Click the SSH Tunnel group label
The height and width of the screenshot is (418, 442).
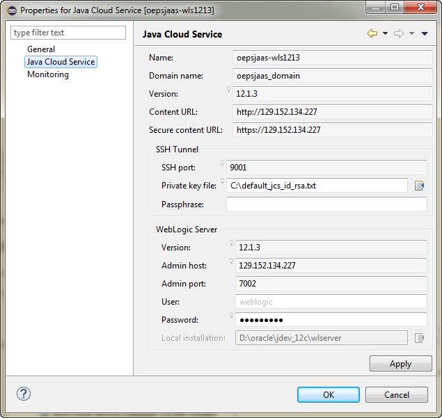tap(177, 150)
